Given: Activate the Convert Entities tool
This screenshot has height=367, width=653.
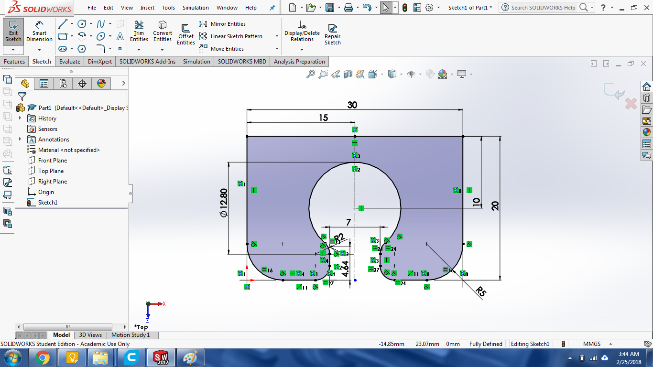Looking at the screenshot, I should point(163,32).
